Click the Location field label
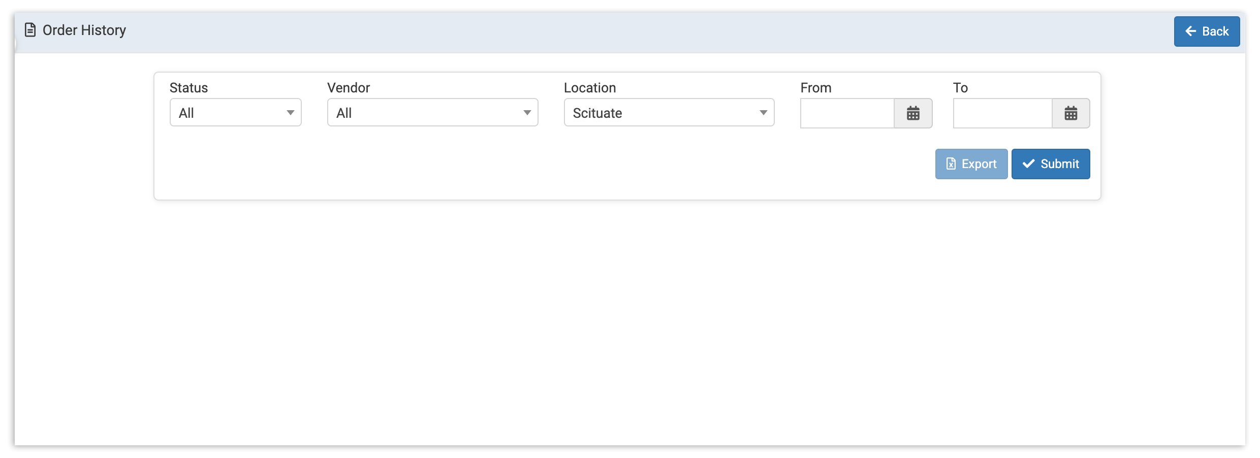This screenshot has width=1260, height=458. (x=589, y=88)
